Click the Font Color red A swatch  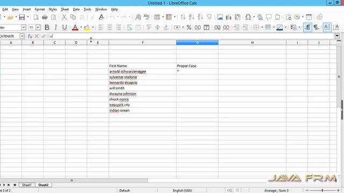(75, 27)
